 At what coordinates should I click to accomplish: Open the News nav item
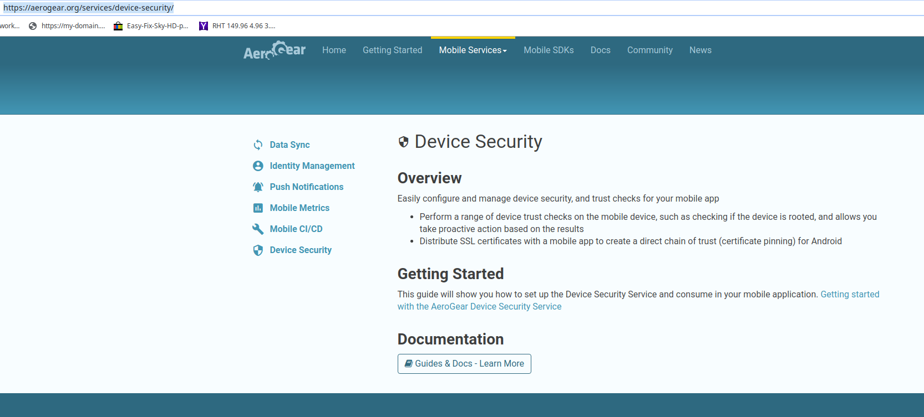[x=700, y=50]
